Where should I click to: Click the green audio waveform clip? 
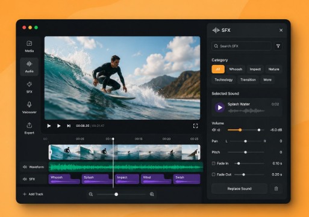tap(126, 167)
